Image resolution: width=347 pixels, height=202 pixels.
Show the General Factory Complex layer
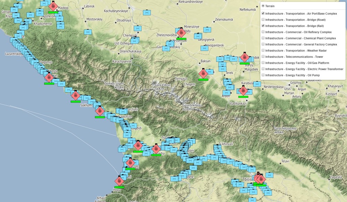pos(263,44)
